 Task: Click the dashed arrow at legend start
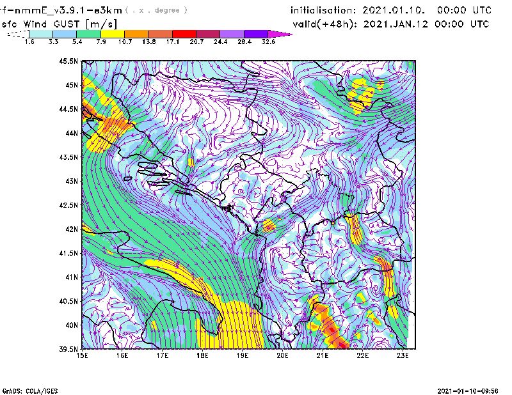[18, 34]
